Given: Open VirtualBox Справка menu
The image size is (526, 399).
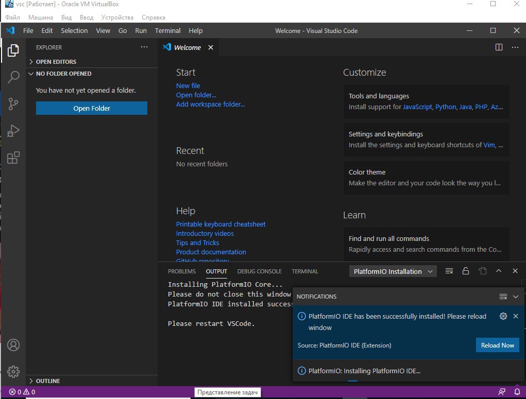Looking at the screenshot, I should 154,18.
